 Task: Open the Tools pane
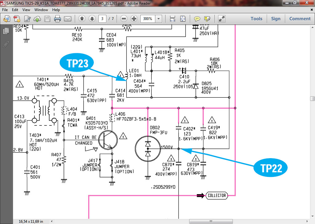pyautogui.click(x=256, y=19)
